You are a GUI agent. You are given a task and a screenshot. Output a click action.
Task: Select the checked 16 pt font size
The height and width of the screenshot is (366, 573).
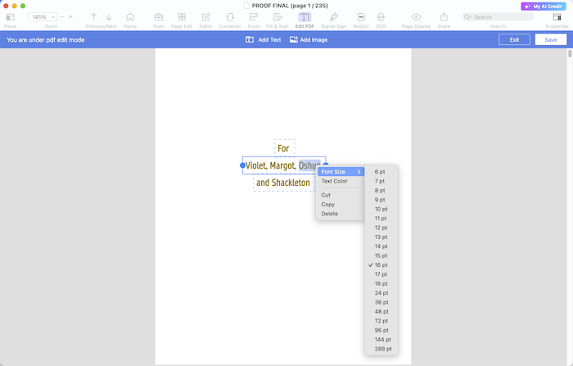[381, 265]
